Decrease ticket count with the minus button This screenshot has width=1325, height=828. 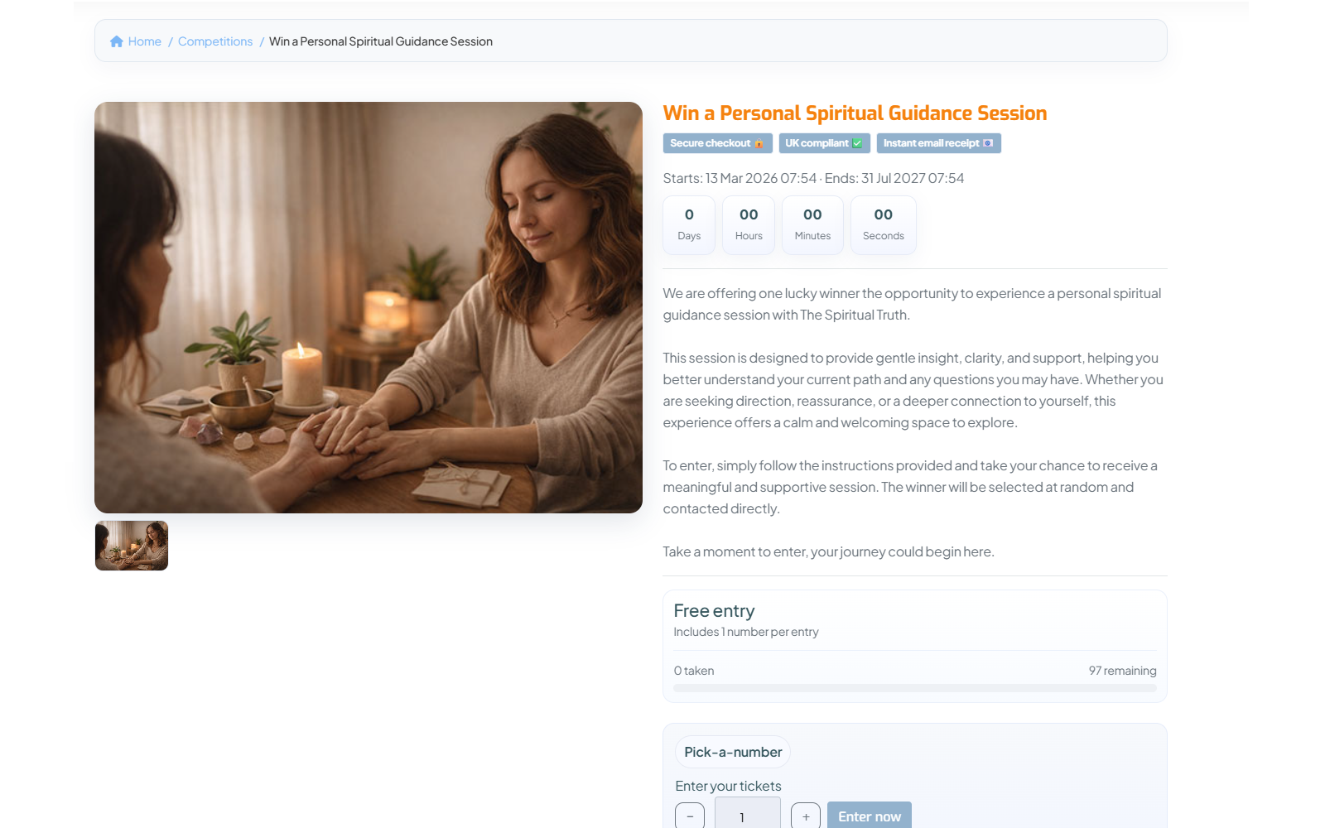click(x=690, y=816)
